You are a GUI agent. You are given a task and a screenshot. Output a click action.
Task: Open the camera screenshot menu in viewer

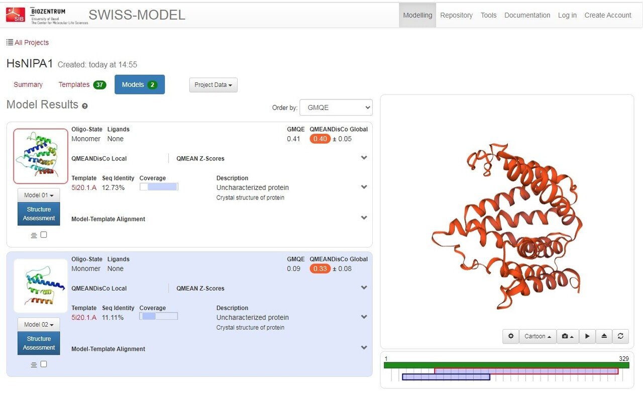coord(568,336)
